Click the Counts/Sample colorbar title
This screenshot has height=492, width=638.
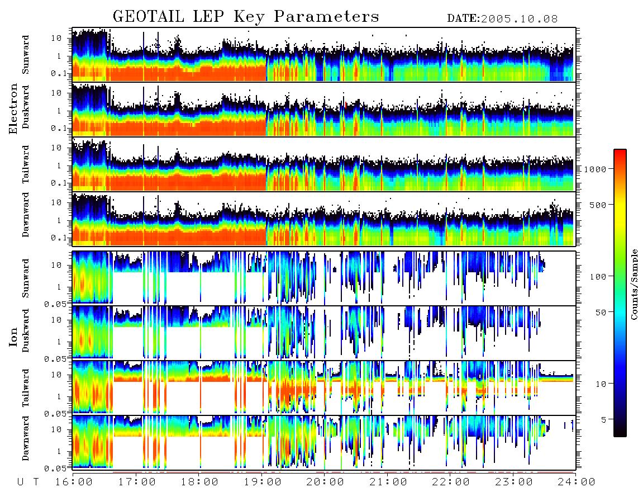pyautogui.click(x=634, y=285)
